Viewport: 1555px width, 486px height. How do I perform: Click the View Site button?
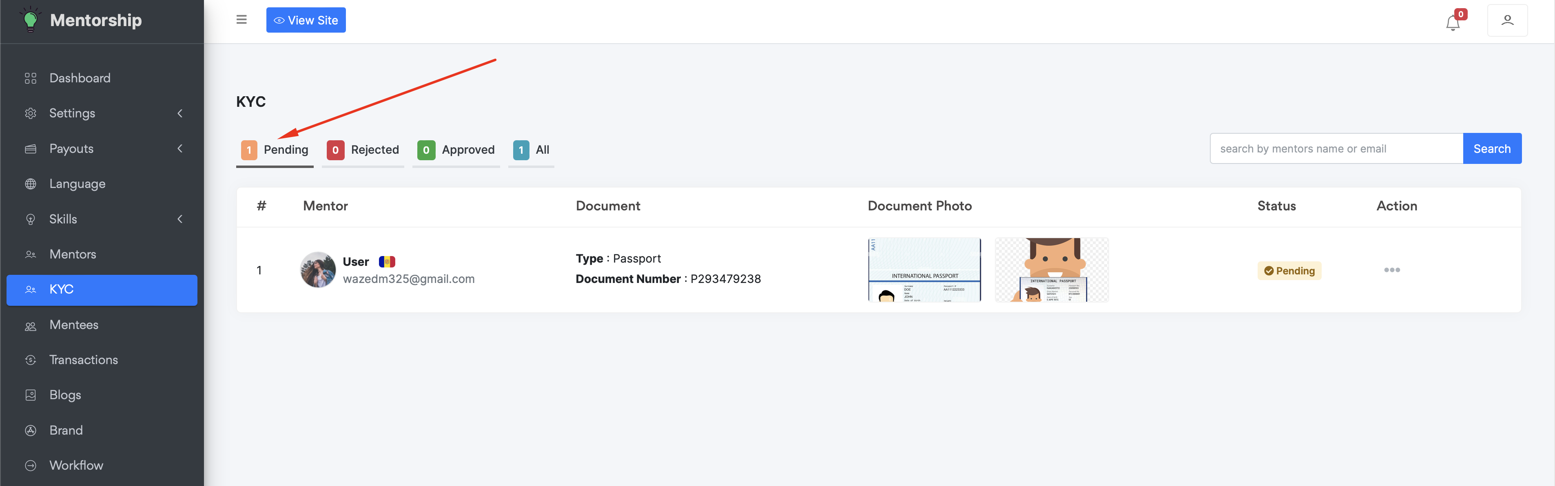[x=306, y=20]
